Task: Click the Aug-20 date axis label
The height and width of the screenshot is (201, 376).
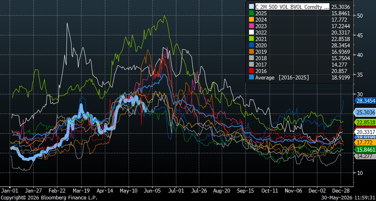Action: (222, 191)
